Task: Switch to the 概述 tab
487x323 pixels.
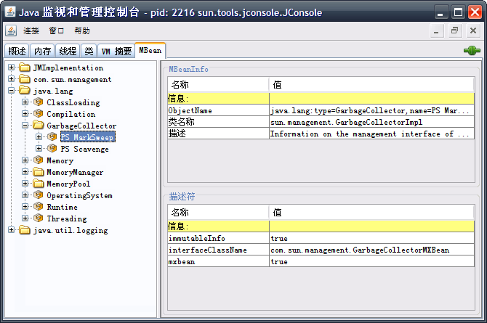Action: (x=17, y=51)
